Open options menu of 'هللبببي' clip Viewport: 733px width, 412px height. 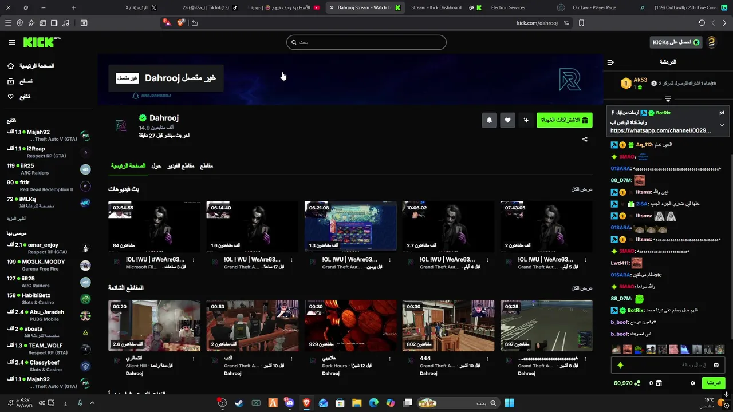pos(389,359)
